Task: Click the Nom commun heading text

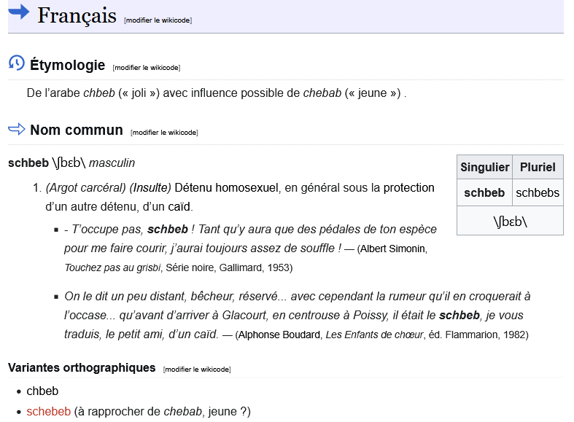Action: pos(76,130)
